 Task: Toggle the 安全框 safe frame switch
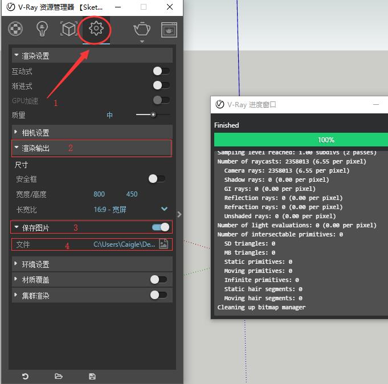point(157,179)
